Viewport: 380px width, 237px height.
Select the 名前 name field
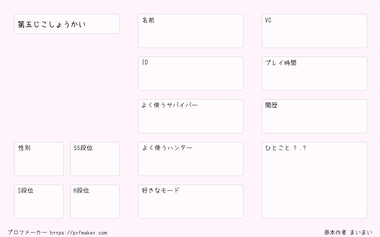click(x=191, y=31)
